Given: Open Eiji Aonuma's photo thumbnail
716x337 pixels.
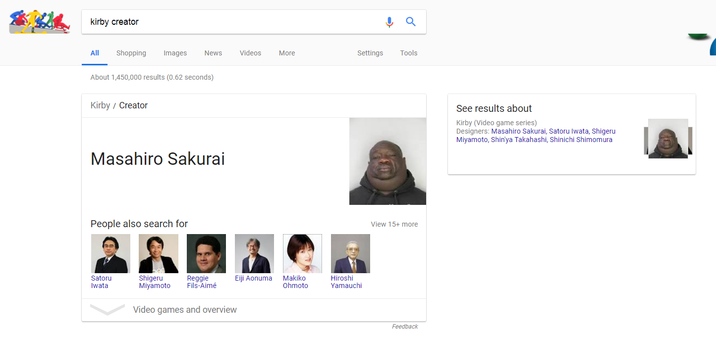Looking at the screenshot, I should 254,253.
